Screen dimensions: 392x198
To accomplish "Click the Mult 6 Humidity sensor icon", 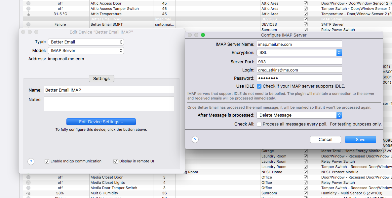I will (x=28, y=193).
